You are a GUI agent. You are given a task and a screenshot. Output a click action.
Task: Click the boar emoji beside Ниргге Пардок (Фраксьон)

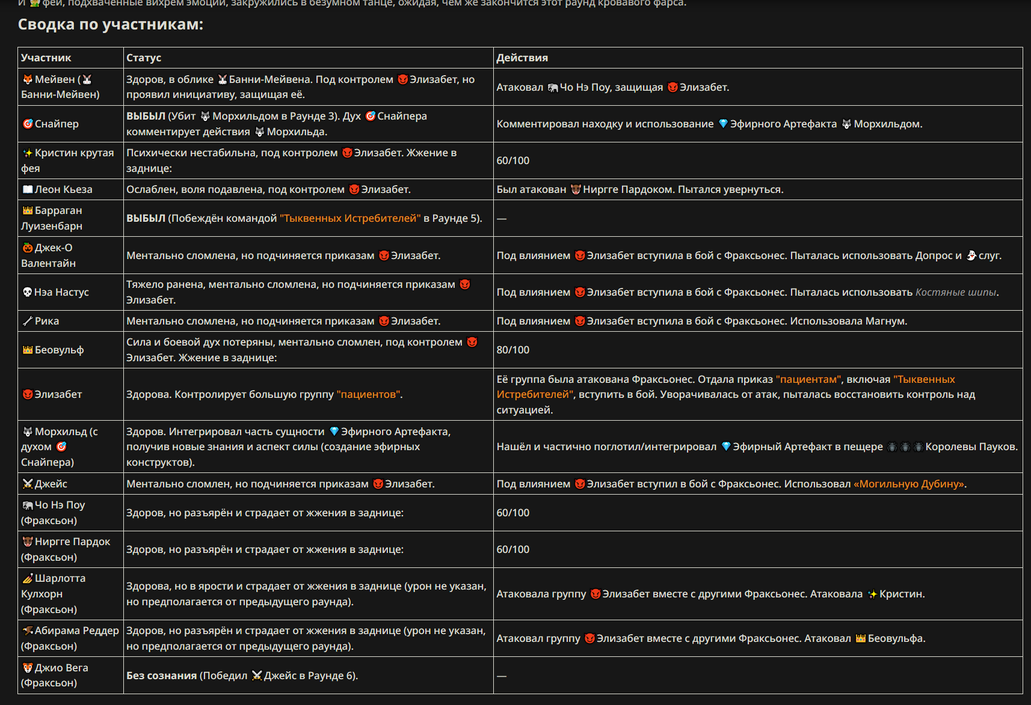coord(28,542)
